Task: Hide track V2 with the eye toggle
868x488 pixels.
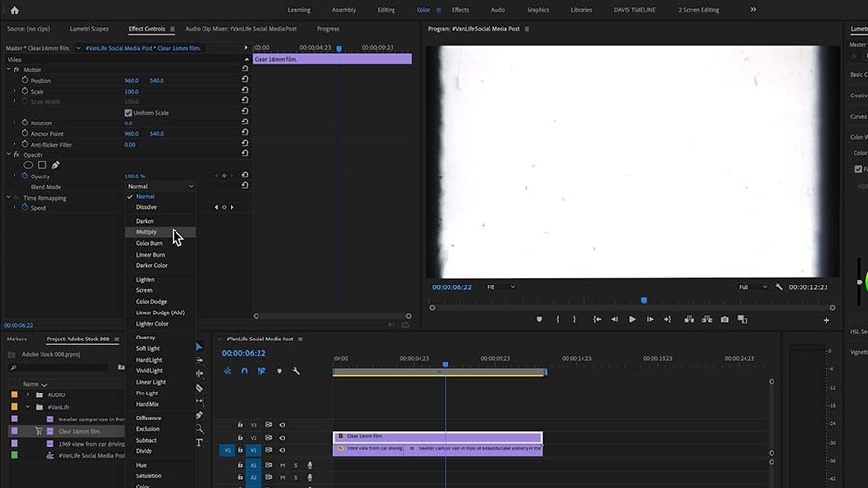Action: tap(283, 437)
